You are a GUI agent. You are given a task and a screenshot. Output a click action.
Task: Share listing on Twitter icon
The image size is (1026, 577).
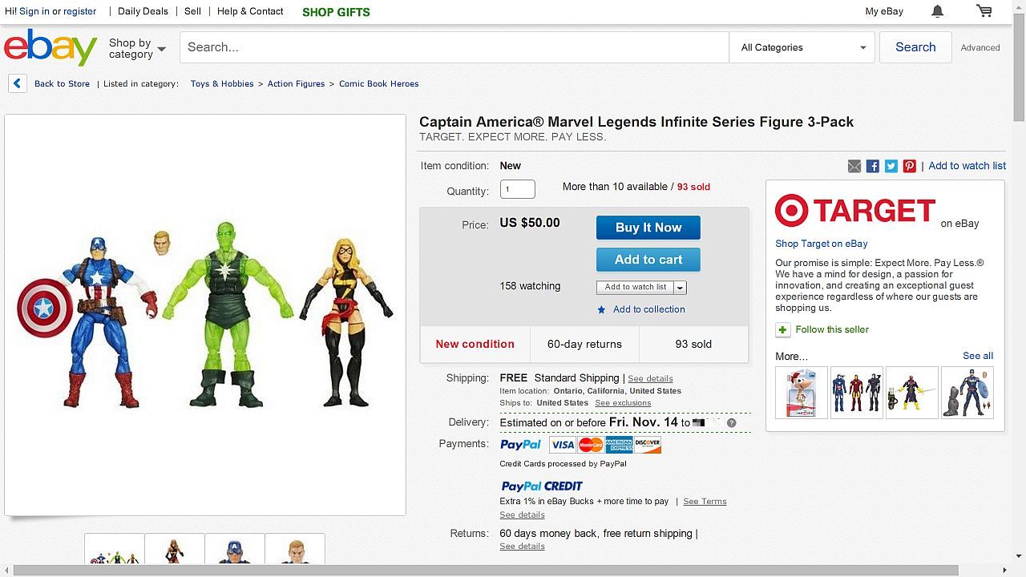[x=891, y=166]
